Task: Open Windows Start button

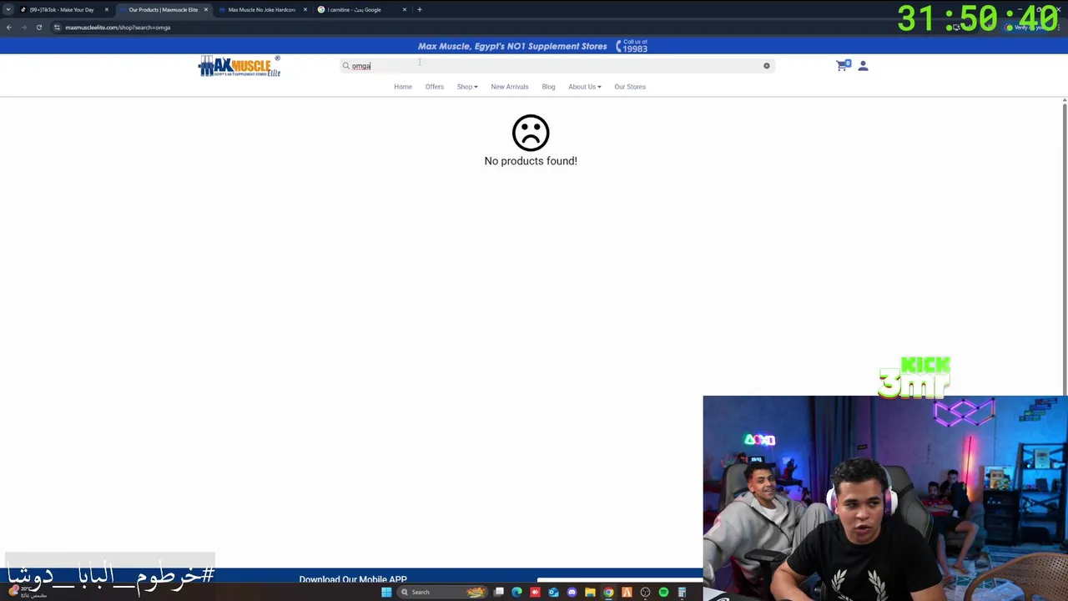Action: pos(386,592)
